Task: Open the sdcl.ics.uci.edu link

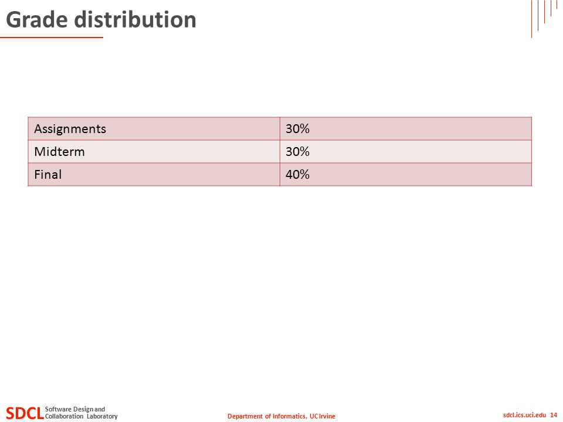Action: (524, 415)
